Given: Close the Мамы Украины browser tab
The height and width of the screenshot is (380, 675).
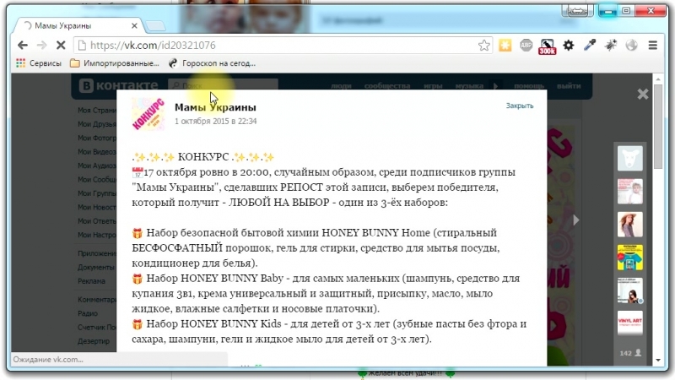Looking at the screenshot, I should pyautogui.click(x=134, y=26).
